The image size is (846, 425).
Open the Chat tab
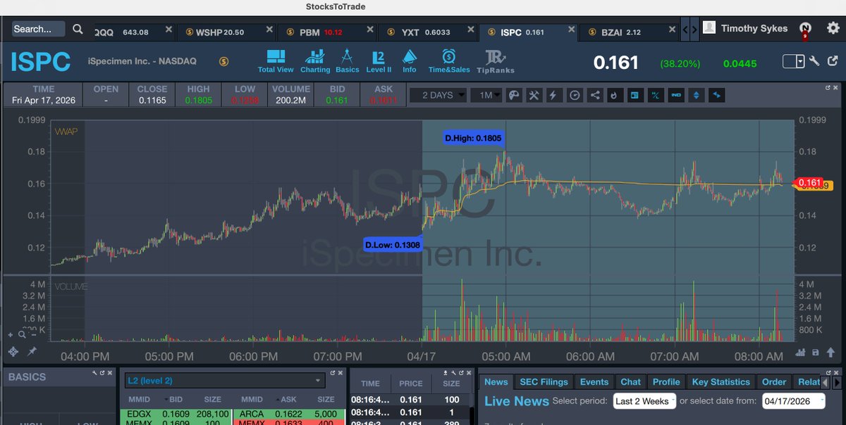[630, 381]
